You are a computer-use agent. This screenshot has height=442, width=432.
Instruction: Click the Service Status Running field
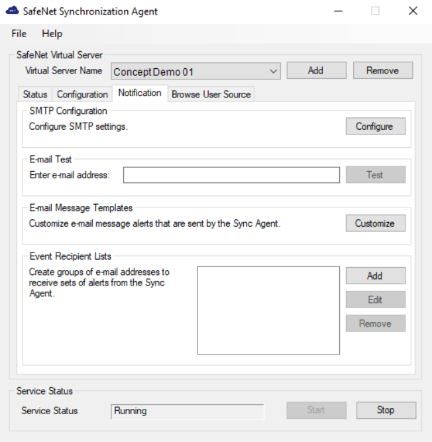[187, 411]
